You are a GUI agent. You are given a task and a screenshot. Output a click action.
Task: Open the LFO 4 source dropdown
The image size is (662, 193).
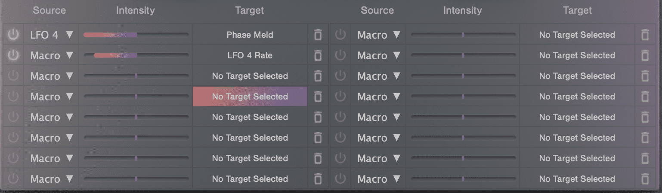[52, 35]
